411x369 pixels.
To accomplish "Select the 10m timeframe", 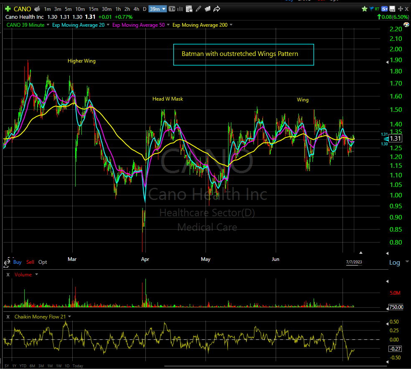I will point(80,9).
